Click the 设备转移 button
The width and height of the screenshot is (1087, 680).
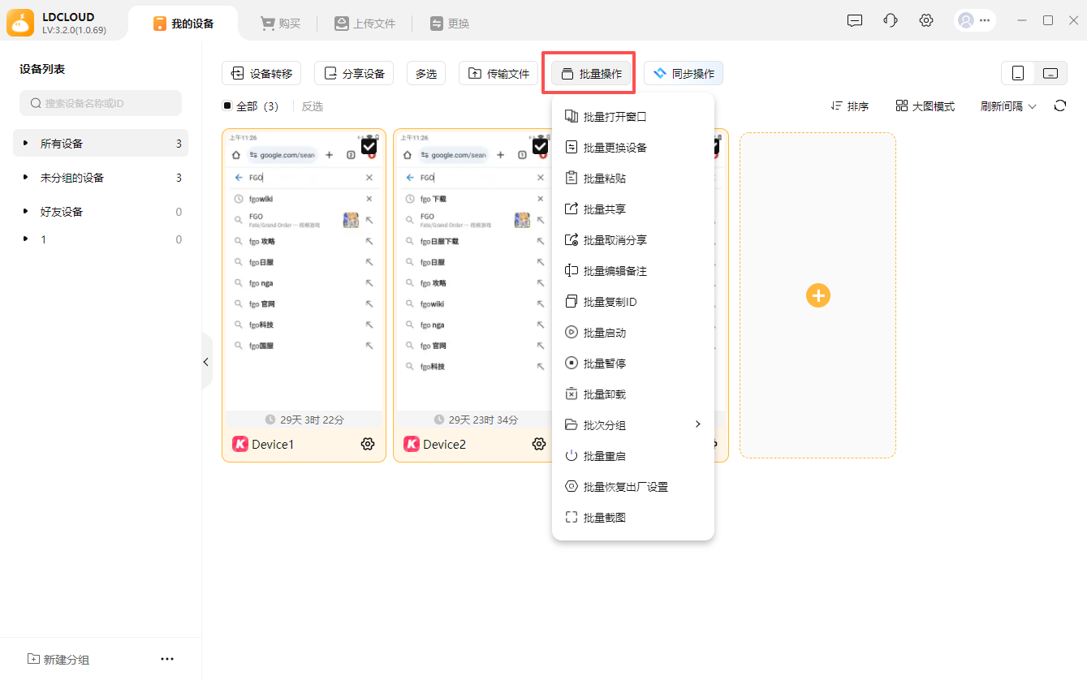[261, 73]
